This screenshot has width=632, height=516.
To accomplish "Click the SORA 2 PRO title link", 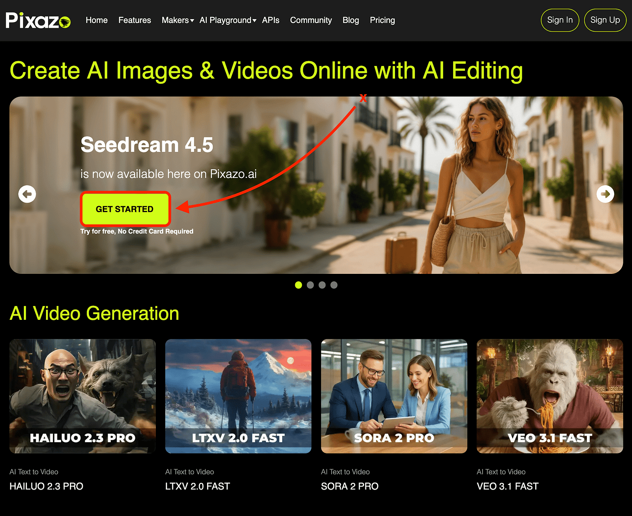I will click(350, 486).
